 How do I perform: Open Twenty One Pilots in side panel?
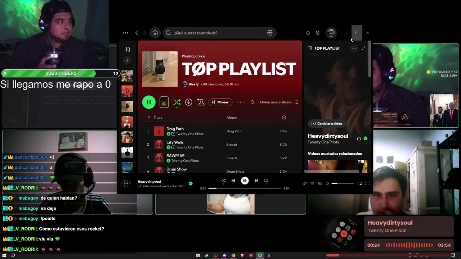coord(323,142)
